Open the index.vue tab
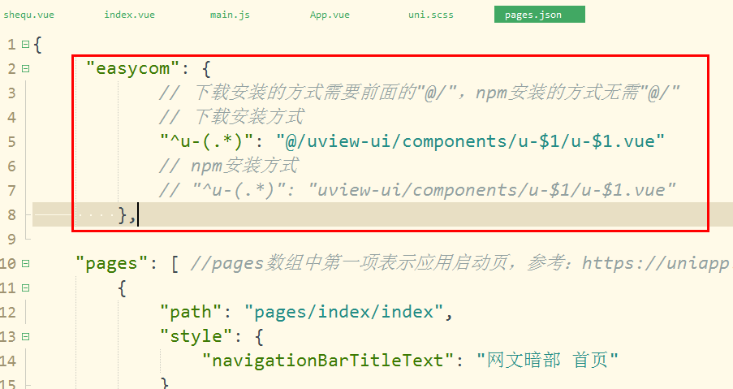This screenshot has height=389, width=733. [129, 15]
